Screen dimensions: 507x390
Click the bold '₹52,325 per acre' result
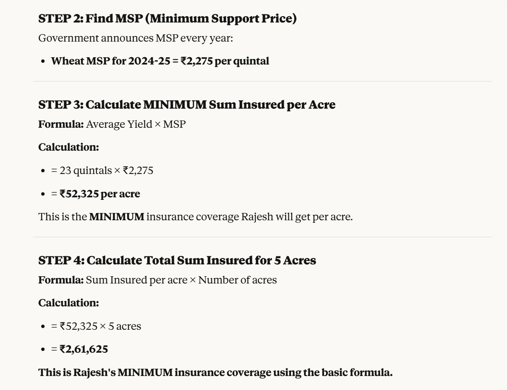(x=100, y=194)
